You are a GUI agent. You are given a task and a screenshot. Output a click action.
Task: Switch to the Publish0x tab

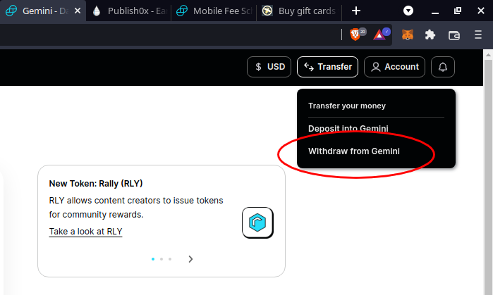point(129,11)
